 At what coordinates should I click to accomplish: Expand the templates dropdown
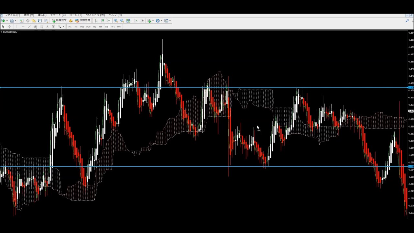click(x=170, y=21)
